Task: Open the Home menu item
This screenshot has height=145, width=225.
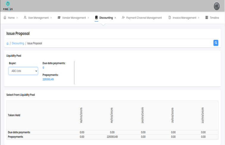Action: [x=11, y=18]
